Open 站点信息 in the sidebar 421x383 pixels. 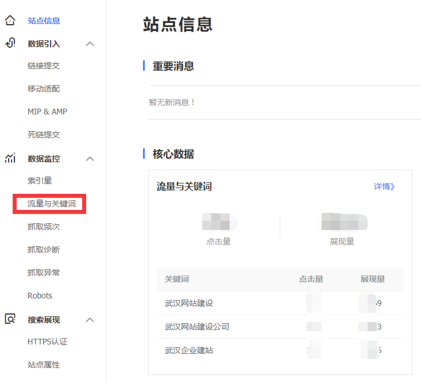click(44, 21)
